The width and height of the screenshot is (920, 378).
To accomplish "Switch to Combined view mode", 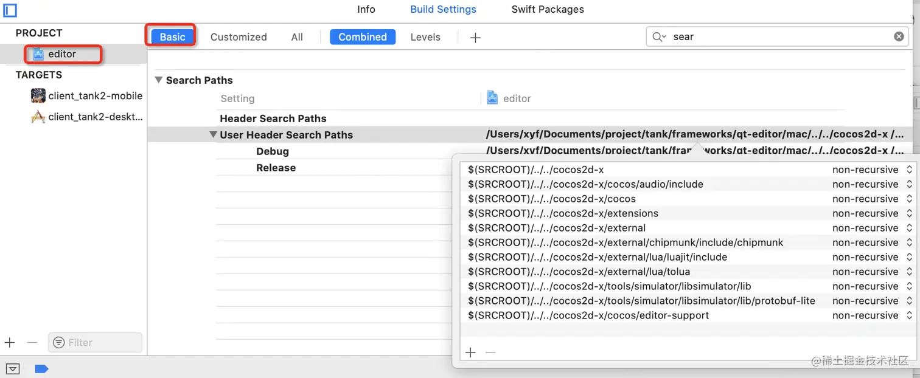I will pyautogui.click(x=363, y=37).
